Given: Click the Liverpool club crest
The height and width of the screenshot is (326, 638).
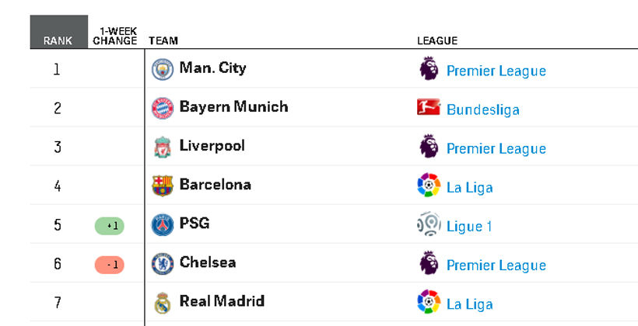Looking at the screenshot, I should (x=163, y=147).
